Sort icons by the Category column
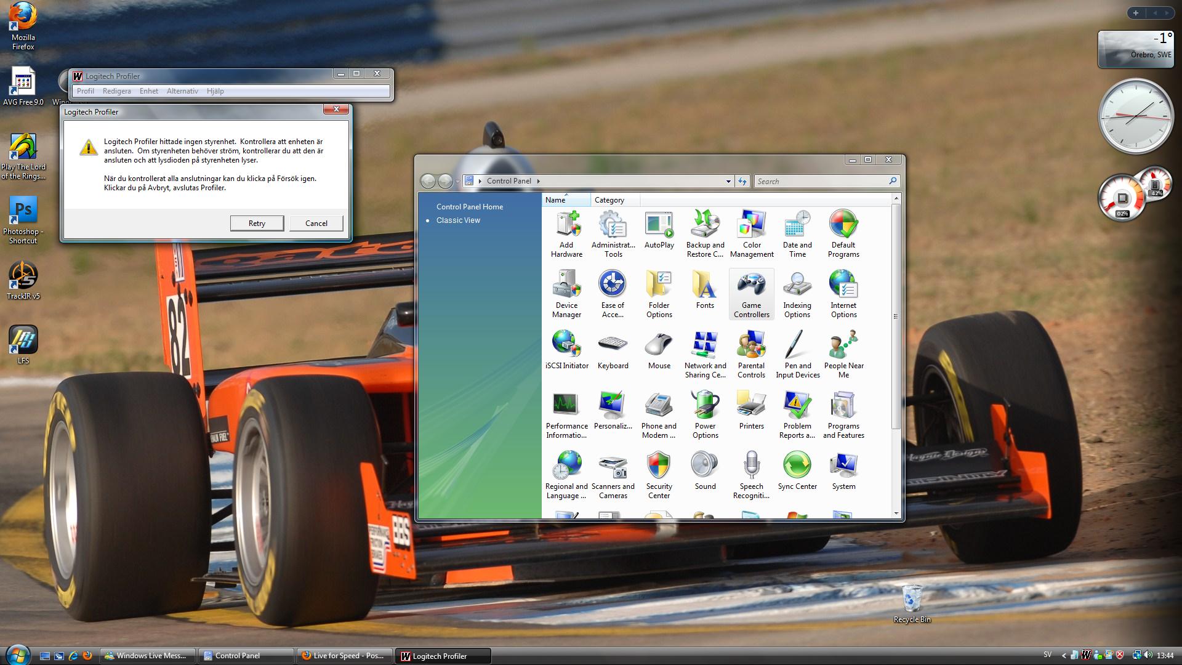 609,200
